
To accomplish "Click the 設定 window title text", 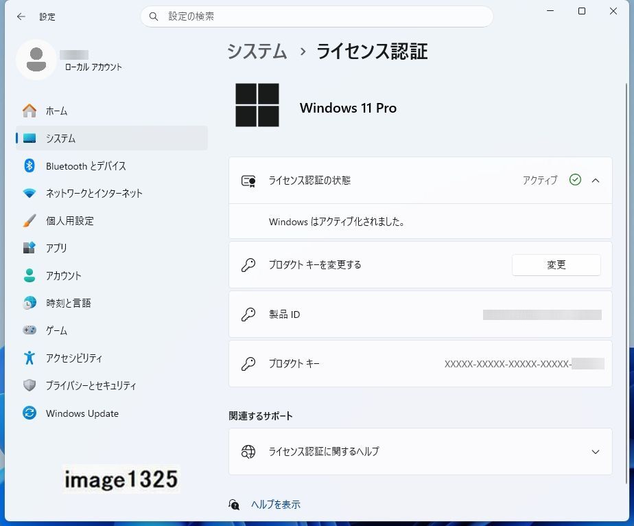I will (x=47, y=17).
